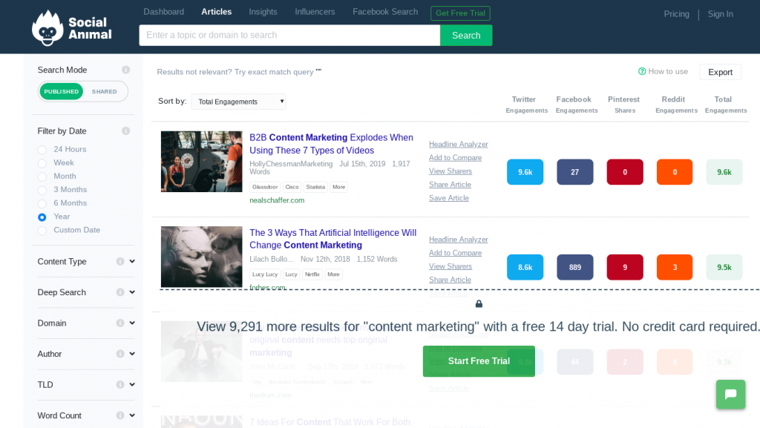Click the Content Type info icon
This screenshot has width=760, height=428.
point(120,261)
